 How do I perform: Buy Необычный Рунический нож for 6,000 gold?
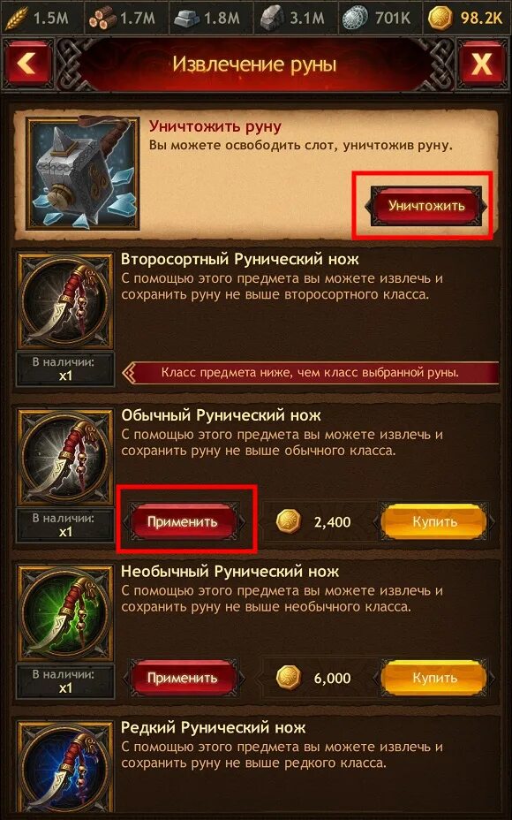(434, 678)
